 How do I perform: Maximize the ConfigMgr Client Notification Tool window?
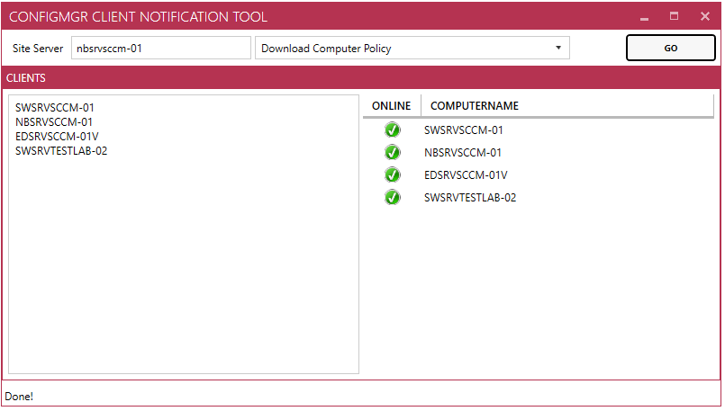[674, 16]
